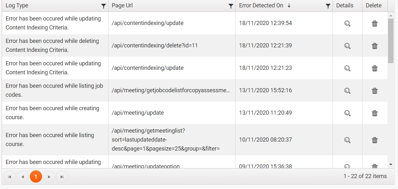Open the Log Type column filter
This screenshot has width=398, height=189.
pyautogui.click(x=103, y=6)
